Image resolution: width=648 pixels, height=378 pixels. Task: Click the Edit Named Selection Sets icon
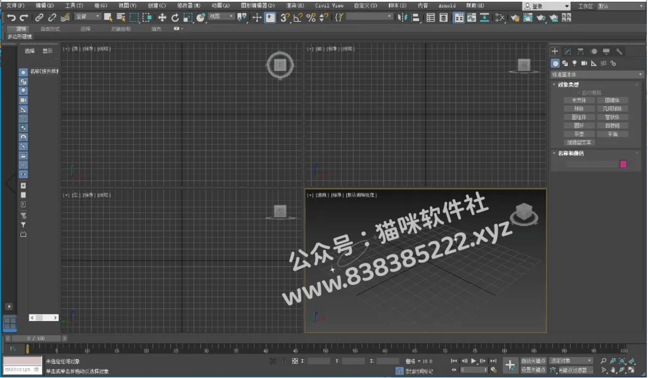pos(339,17)
